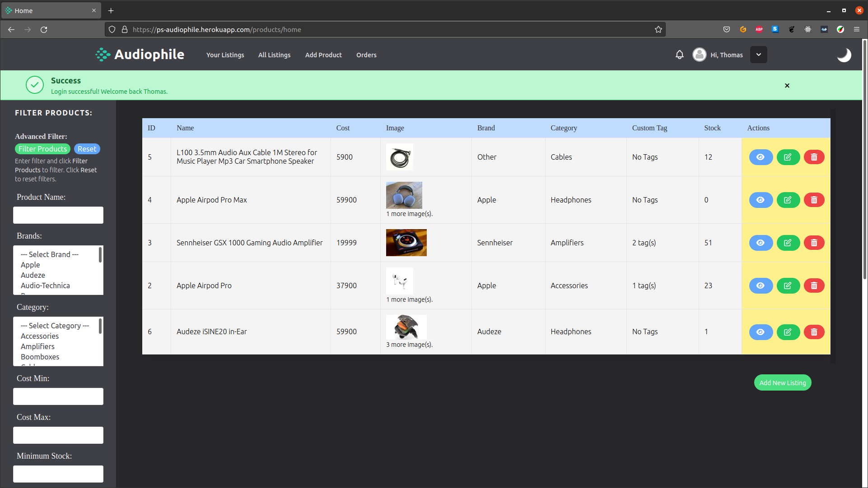Choose Accessories in the Category list

pyautogui.click(x=40, y=336)
